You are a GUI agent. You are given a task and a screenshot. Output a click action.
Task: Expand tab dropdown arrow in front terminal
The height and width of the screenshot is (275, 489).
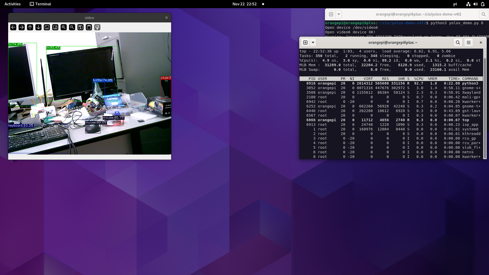pos(313,43)
